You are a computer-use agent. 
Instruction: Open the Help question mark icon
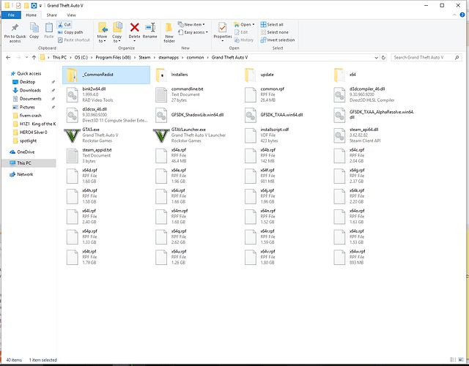(462, 15)
